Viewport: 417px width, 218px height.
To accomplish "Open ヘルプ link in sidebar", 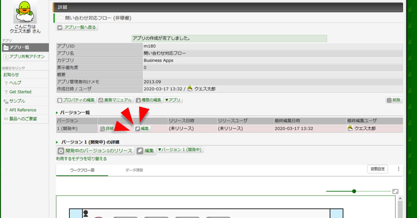I will tap(15, 83).
